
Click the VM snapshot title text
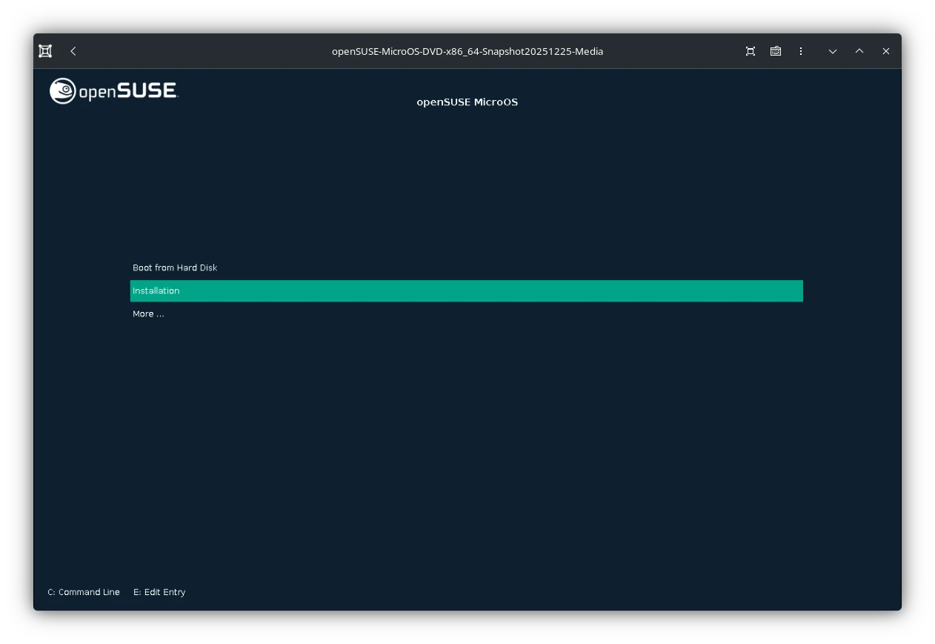(x=467, y=51)
